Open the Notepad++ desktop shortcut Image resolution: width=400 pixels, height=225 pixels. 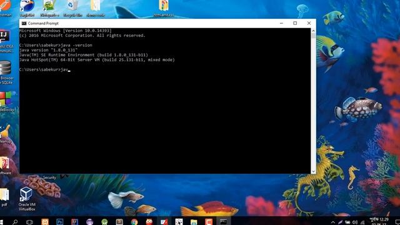49,8
